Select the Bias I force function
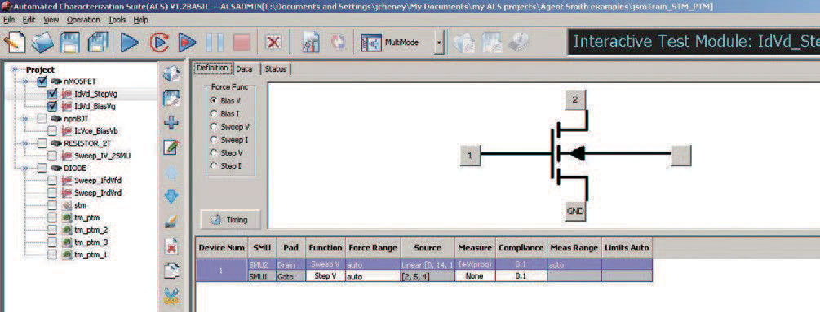 click(x=214, y=113)
